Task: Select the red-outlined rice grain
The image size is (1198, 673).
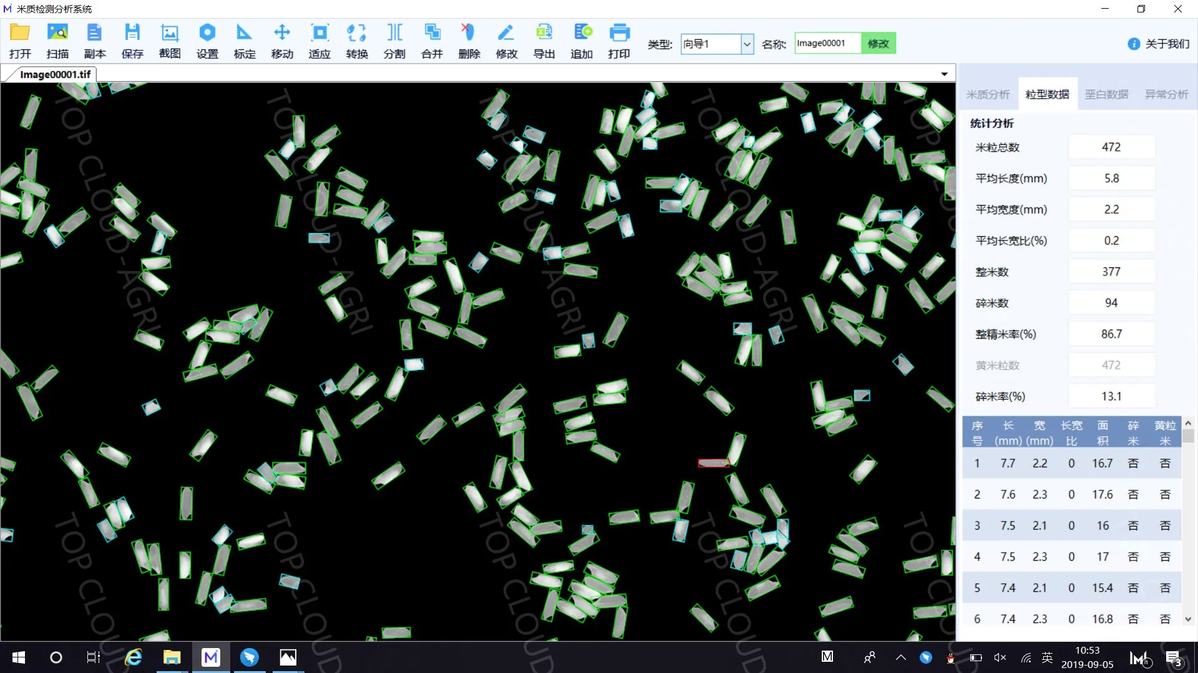Action: (x=713, y=463)
